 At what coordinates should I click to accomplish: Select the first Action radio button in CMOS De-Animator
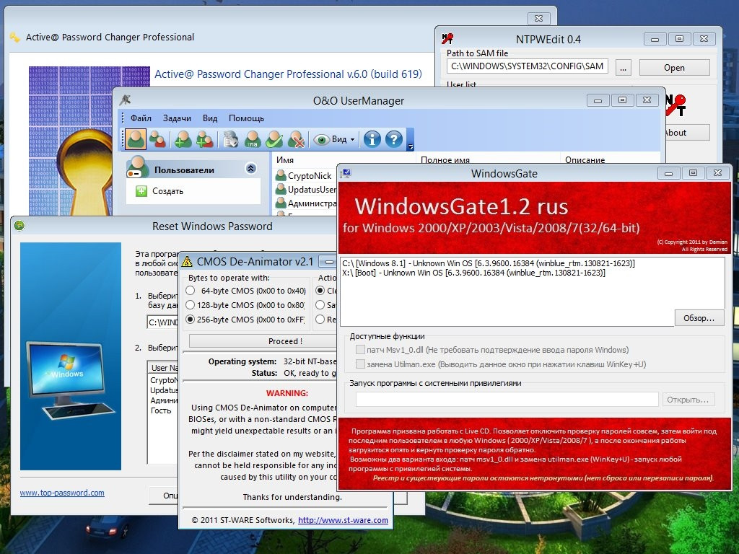tap(320, 290)
